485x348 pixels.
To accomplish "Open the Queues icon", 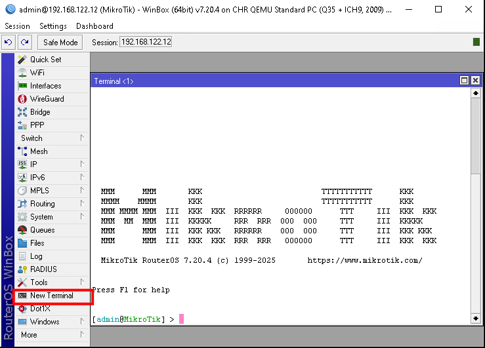I will (x=22, y=230).
